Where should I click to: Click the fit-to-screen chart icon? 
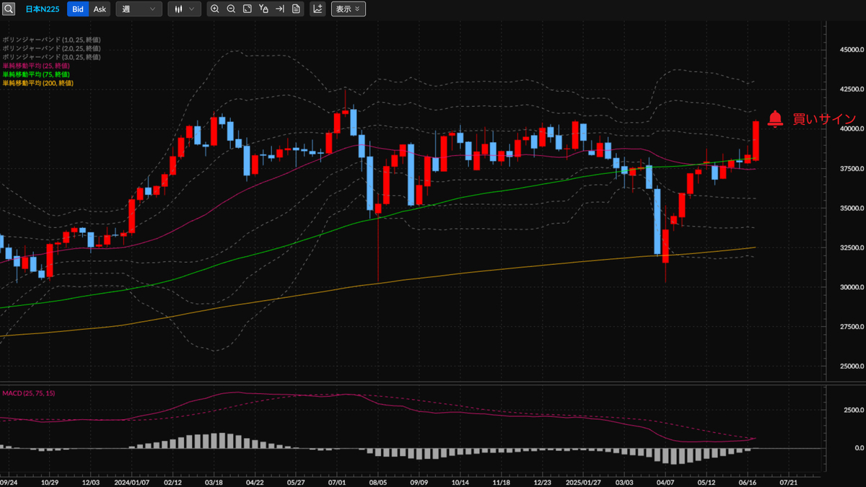point(248,9)
